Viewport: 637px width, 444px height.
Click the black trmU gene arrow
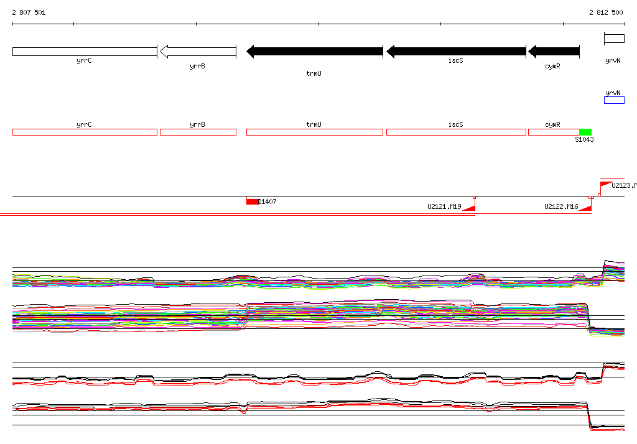tap(315, 52)
